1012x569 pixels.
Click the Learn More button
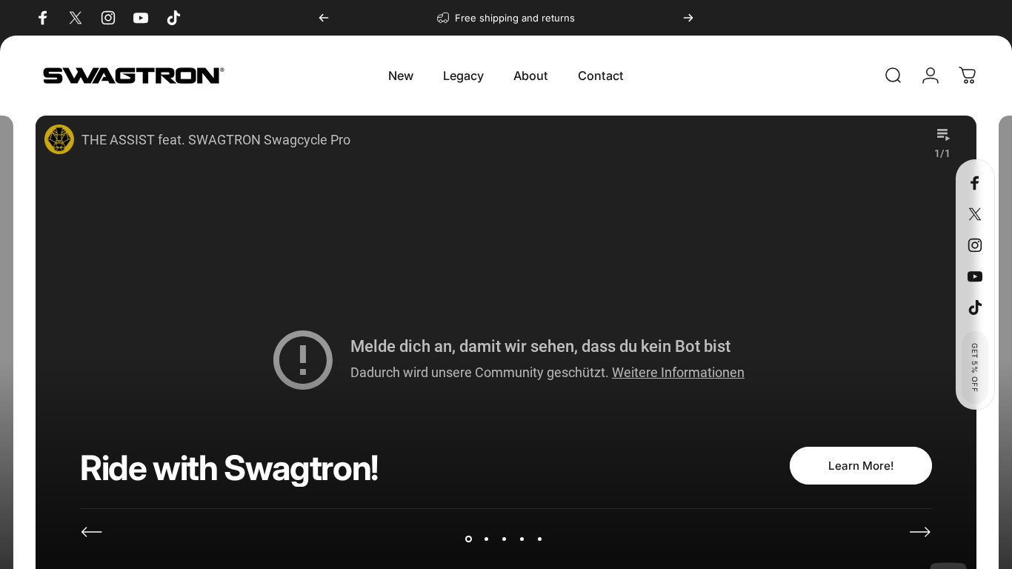click(x=860, y=465)
